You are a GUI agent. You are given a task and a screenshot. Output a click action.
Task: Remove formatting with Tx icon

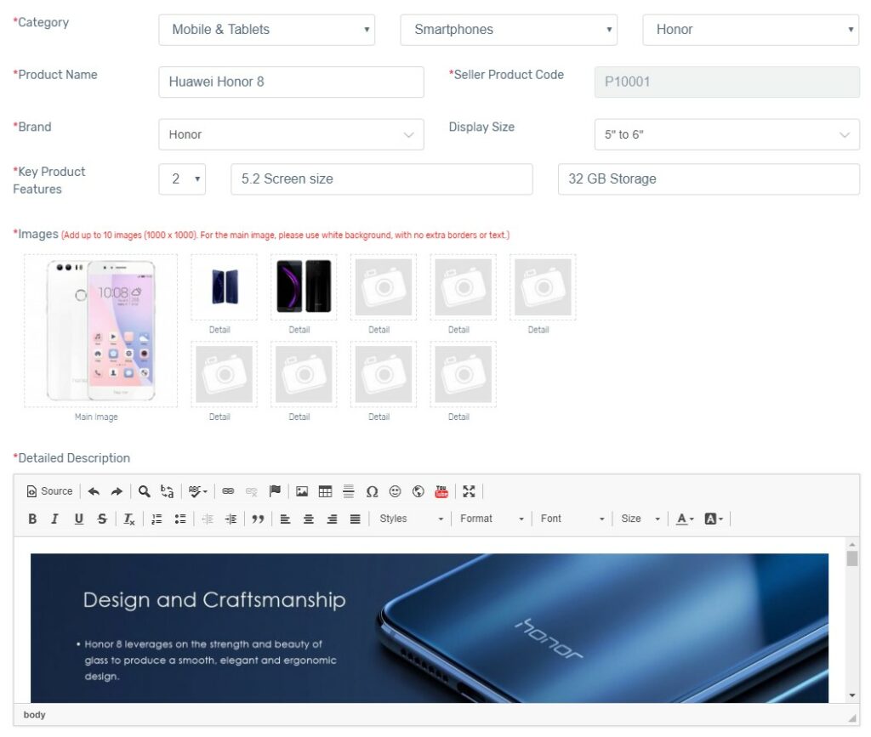click(x=129, y=519)
